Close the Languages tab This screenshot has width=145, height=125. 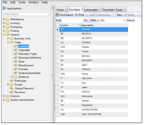pos(100,9)
